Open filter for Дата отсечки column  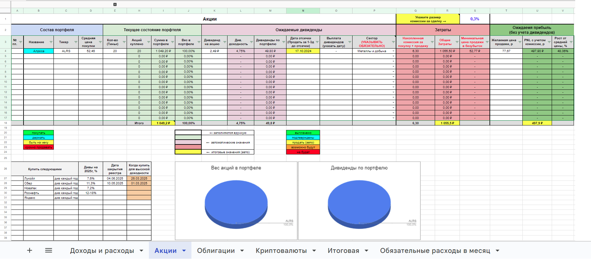pos(317,42)
